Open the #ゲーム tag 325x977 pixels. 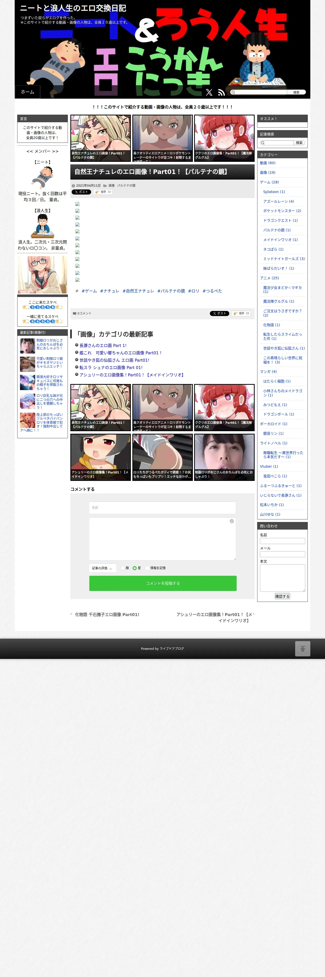pos(89,291)
